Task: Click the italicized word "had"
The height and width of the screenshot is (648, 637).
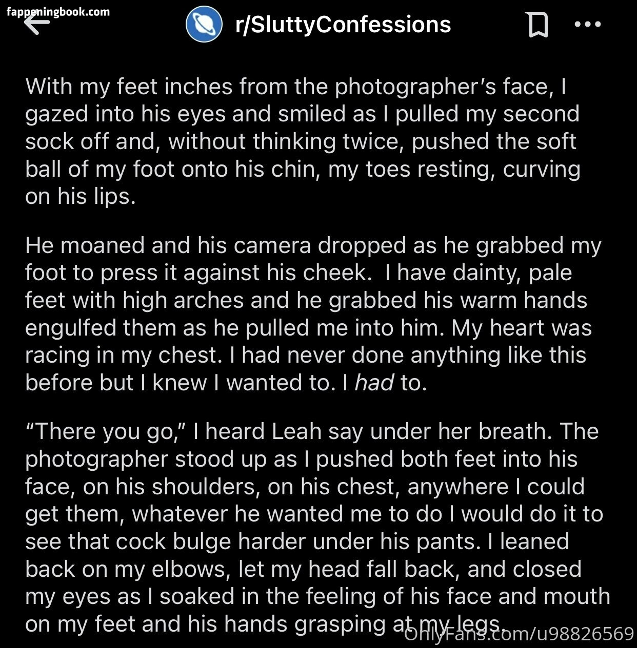Action: pyautogui.click(x=374, y=383)
